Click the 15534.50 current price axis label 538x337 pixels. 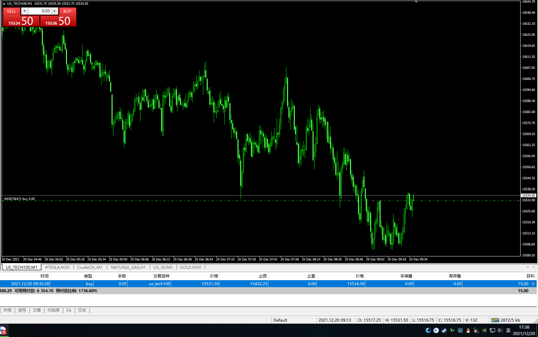[x=529, y=195]
